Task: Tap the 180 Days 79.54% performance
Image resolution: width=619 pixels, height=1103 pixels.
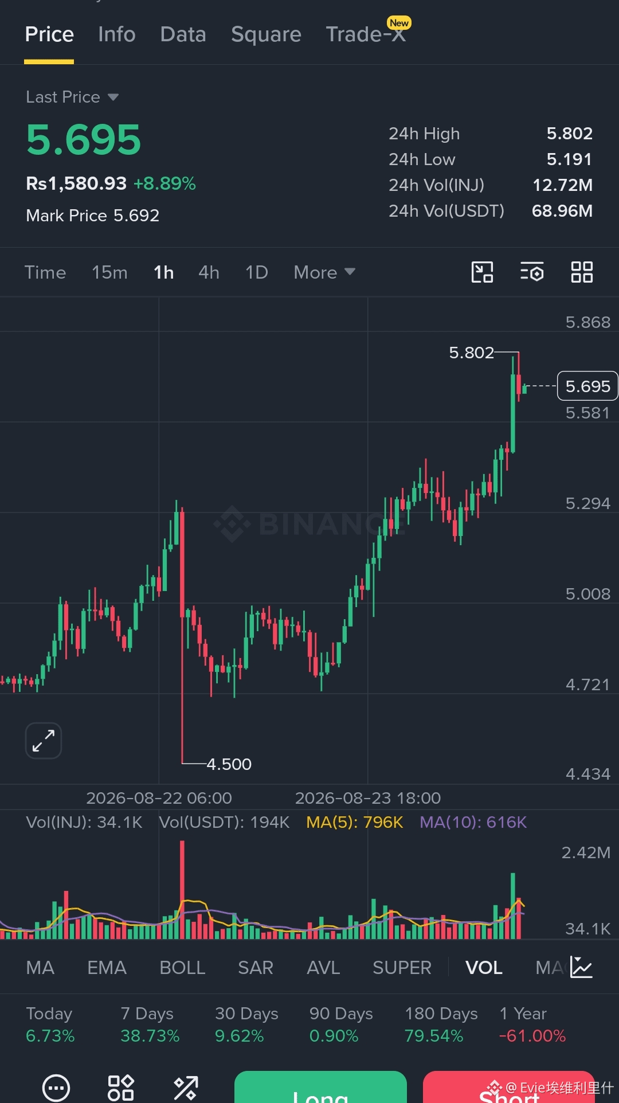Action: pos(441,1024)
